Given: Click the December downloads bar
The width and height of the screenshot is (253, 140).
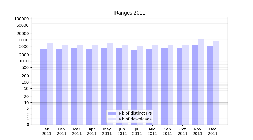Looking at the screenshot, I should pos(216,83).
